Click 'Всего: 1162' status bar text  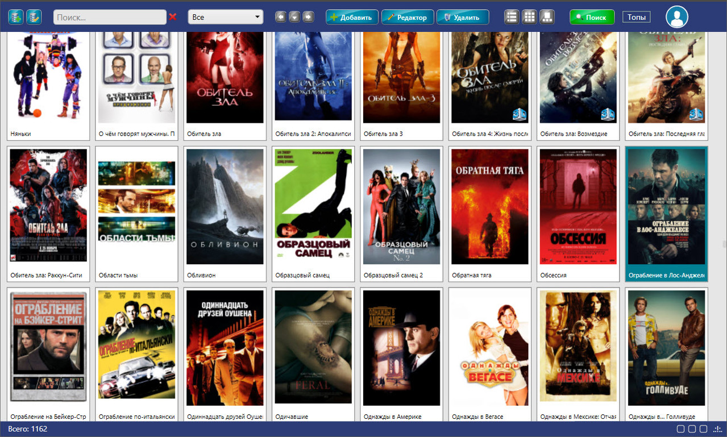pos(27,429)
